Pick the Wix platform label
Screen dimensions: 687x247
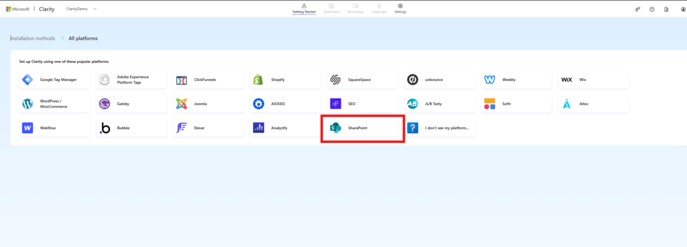(x=583, y=80)
